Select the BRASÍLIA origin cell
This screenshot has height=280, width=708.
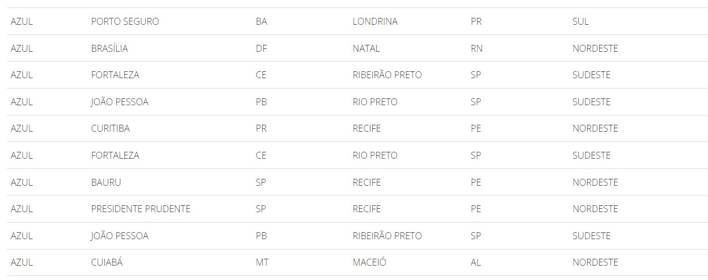coord(109,48)
